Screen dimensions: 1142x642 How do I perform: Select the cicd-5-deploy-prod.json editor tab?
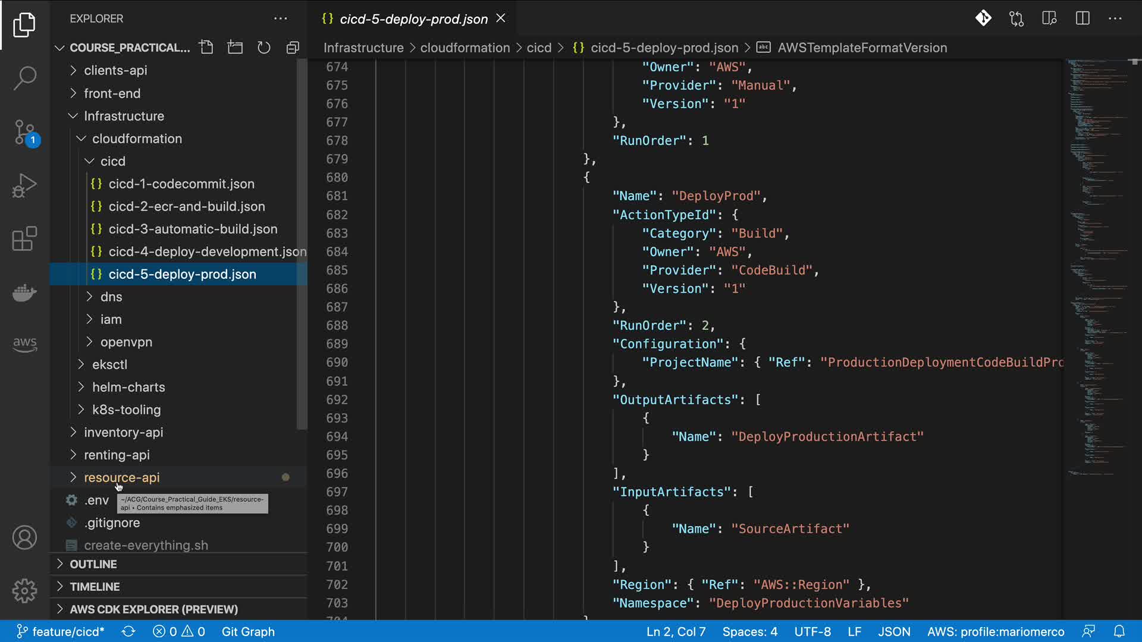[x=413, y=19]
